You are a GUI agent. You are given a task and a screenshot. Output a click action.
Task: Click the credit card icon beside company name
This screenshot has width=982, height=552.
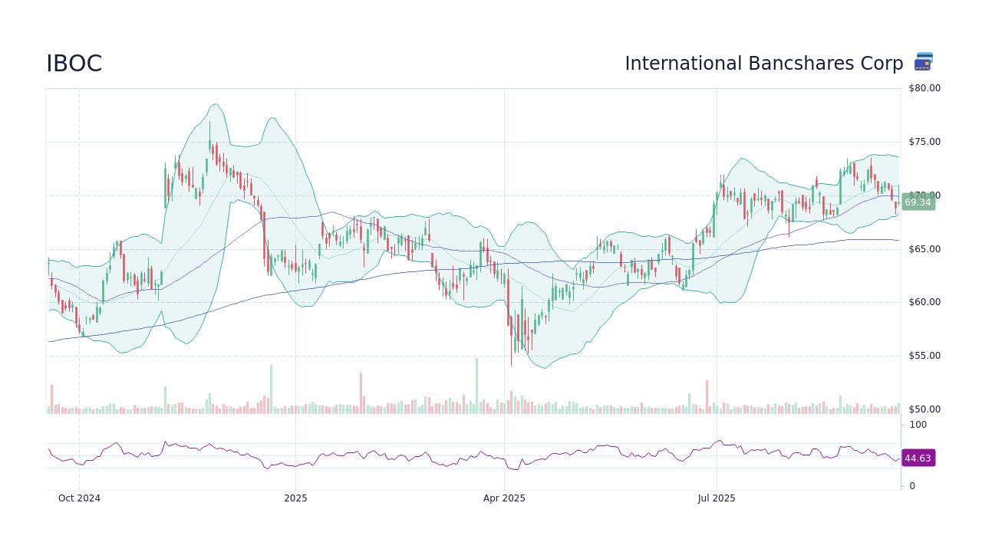click(924, 61)
